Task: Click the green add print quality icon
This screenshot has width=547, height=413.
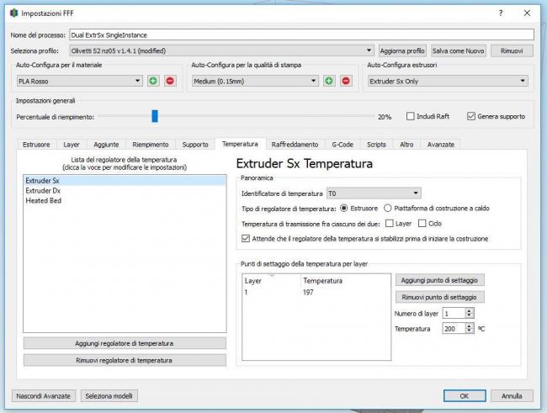Action: click(x=329, y=81)
